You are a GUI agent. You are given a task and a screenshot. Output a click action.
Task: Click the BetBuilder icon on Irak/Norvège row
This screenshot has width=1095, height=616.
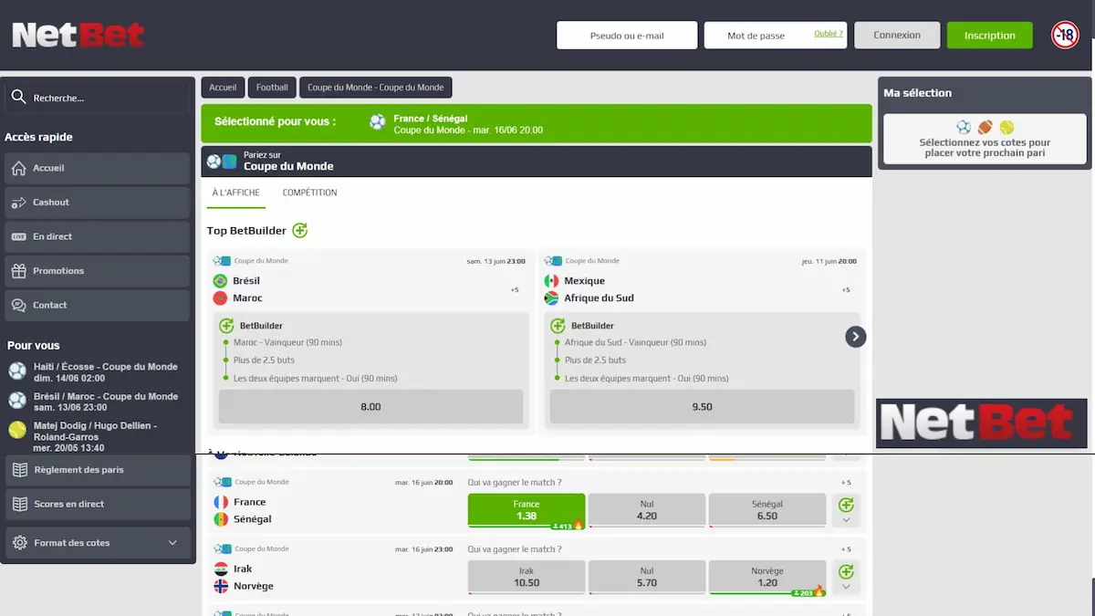846,571
